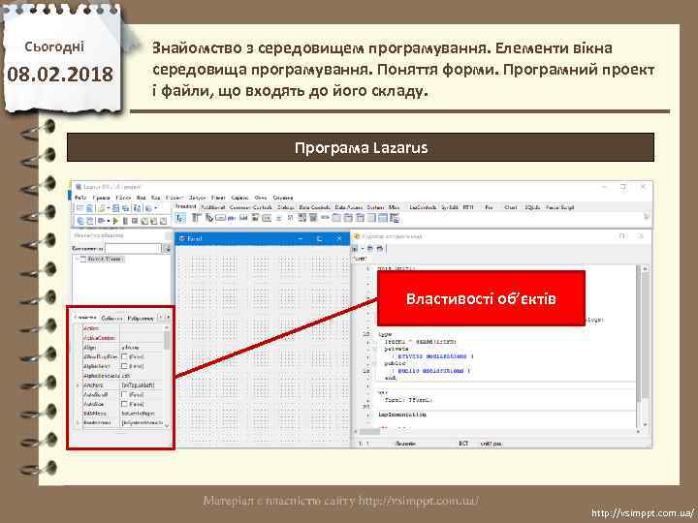This screenshot has height=523, width=698.
Task: Open the Window menu in Lazarus menu bar
Action: 261,198
